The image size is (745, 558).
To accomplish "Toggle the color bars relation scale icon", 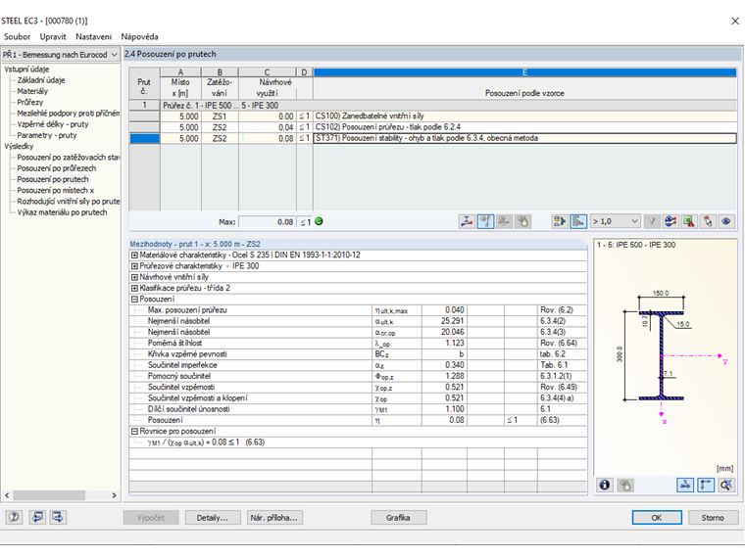I will 578,221.
